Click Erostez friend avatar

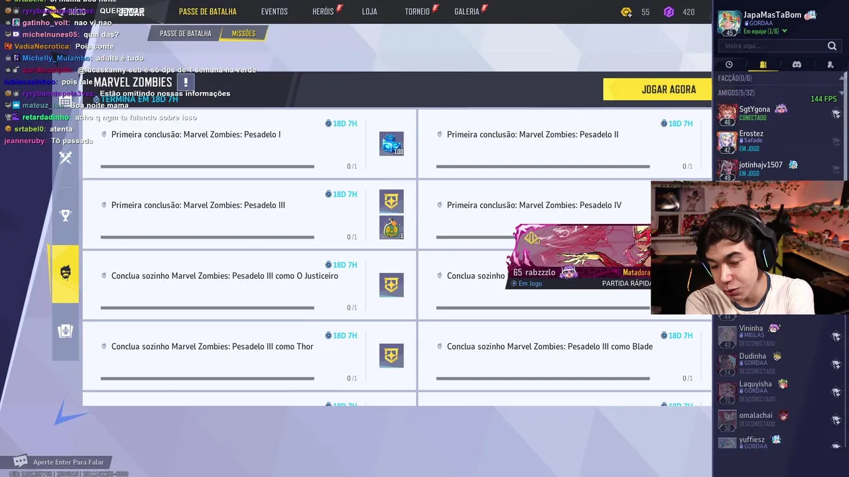point(727,142)
